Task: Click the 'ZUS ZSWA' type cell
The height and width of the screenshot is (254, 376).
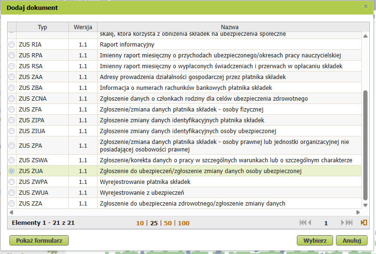Action: [x=42, y=160]
